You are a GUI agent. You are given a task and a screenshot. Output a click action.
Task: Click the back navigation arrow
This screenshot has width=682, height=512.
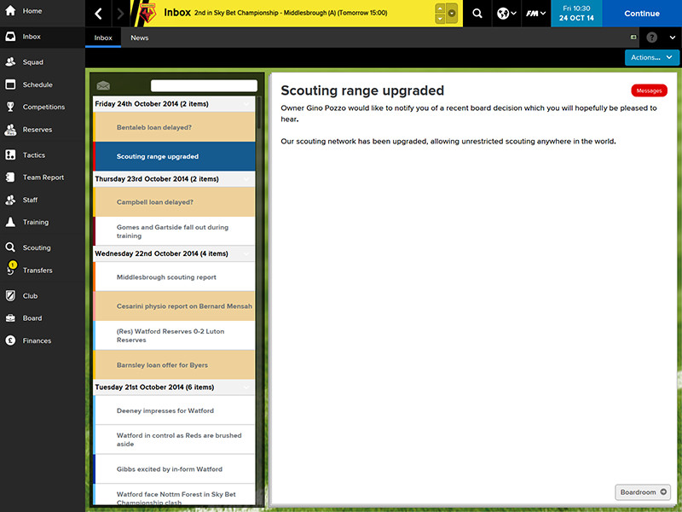click(x=99, y=14)
